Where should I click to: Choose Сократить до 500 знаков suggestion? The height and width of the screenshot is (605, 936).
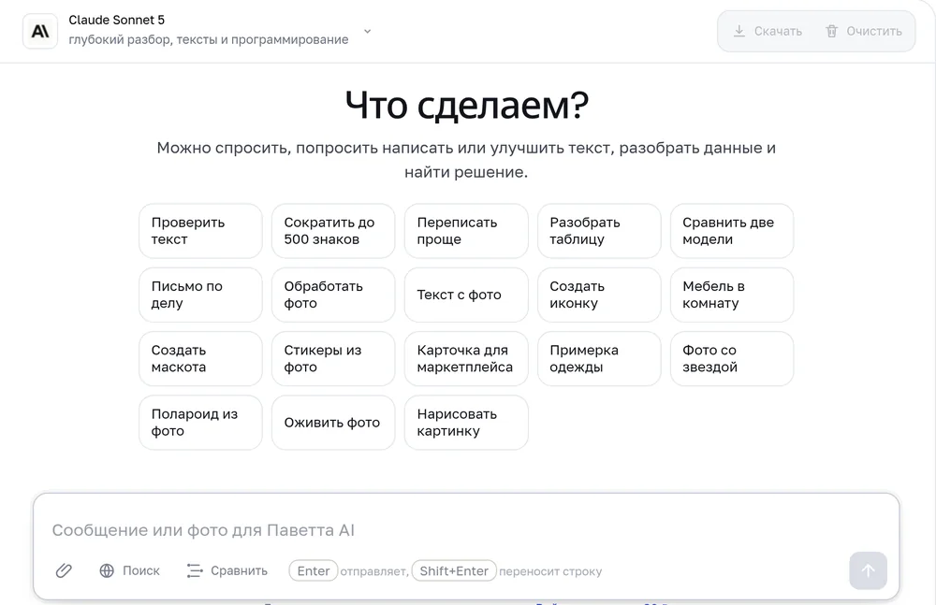333,231
